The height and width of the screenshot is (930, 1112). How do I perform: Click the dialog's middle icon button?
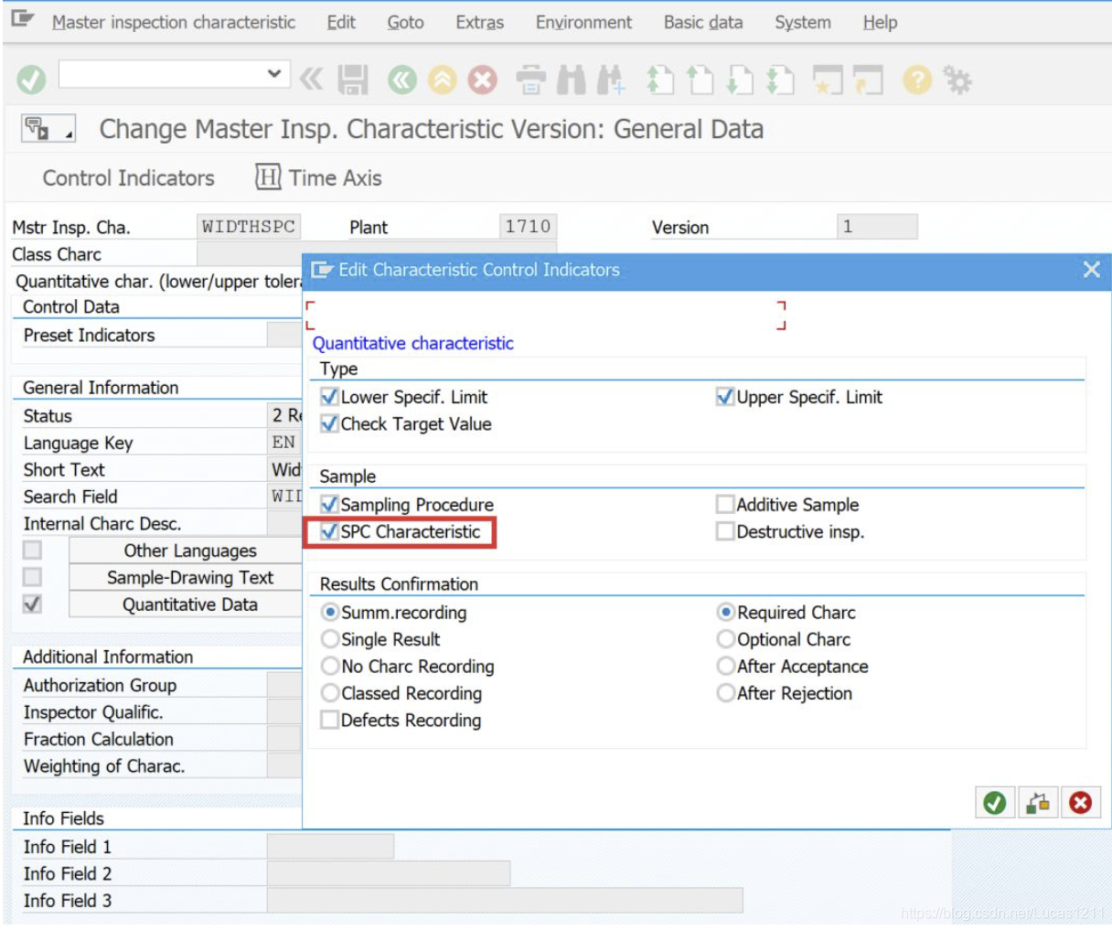tap(1038, 803)
